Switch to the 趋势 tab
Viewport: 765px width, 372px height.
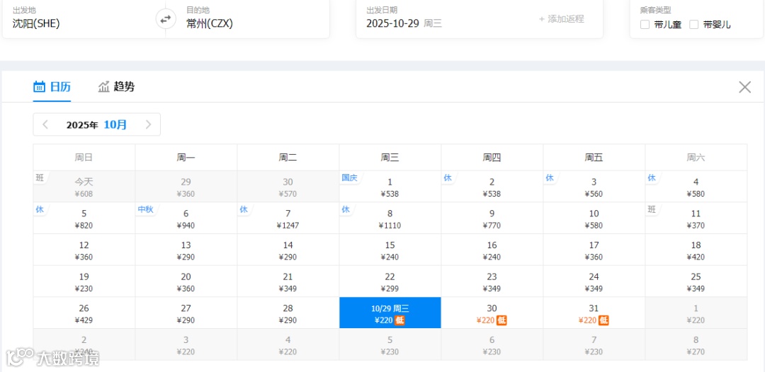tap(117, 87)
